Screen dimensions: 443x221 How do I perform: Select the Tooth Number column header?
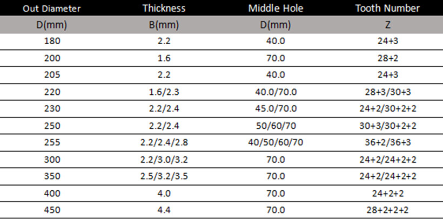coord(388,8)
